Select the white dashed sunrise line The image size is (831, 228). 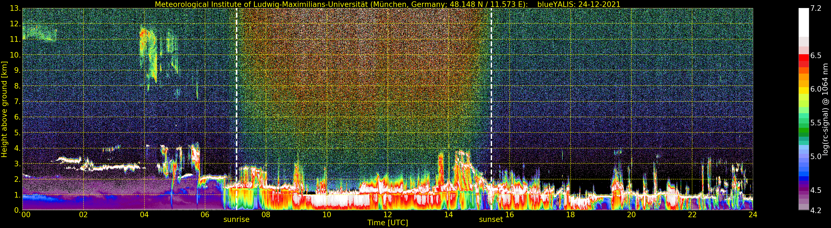[236, 97]
